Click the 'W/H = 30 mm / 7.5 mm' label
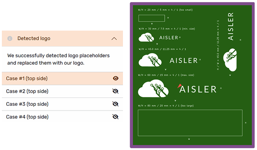Screen dimensions: 257x150 [167, 29]
